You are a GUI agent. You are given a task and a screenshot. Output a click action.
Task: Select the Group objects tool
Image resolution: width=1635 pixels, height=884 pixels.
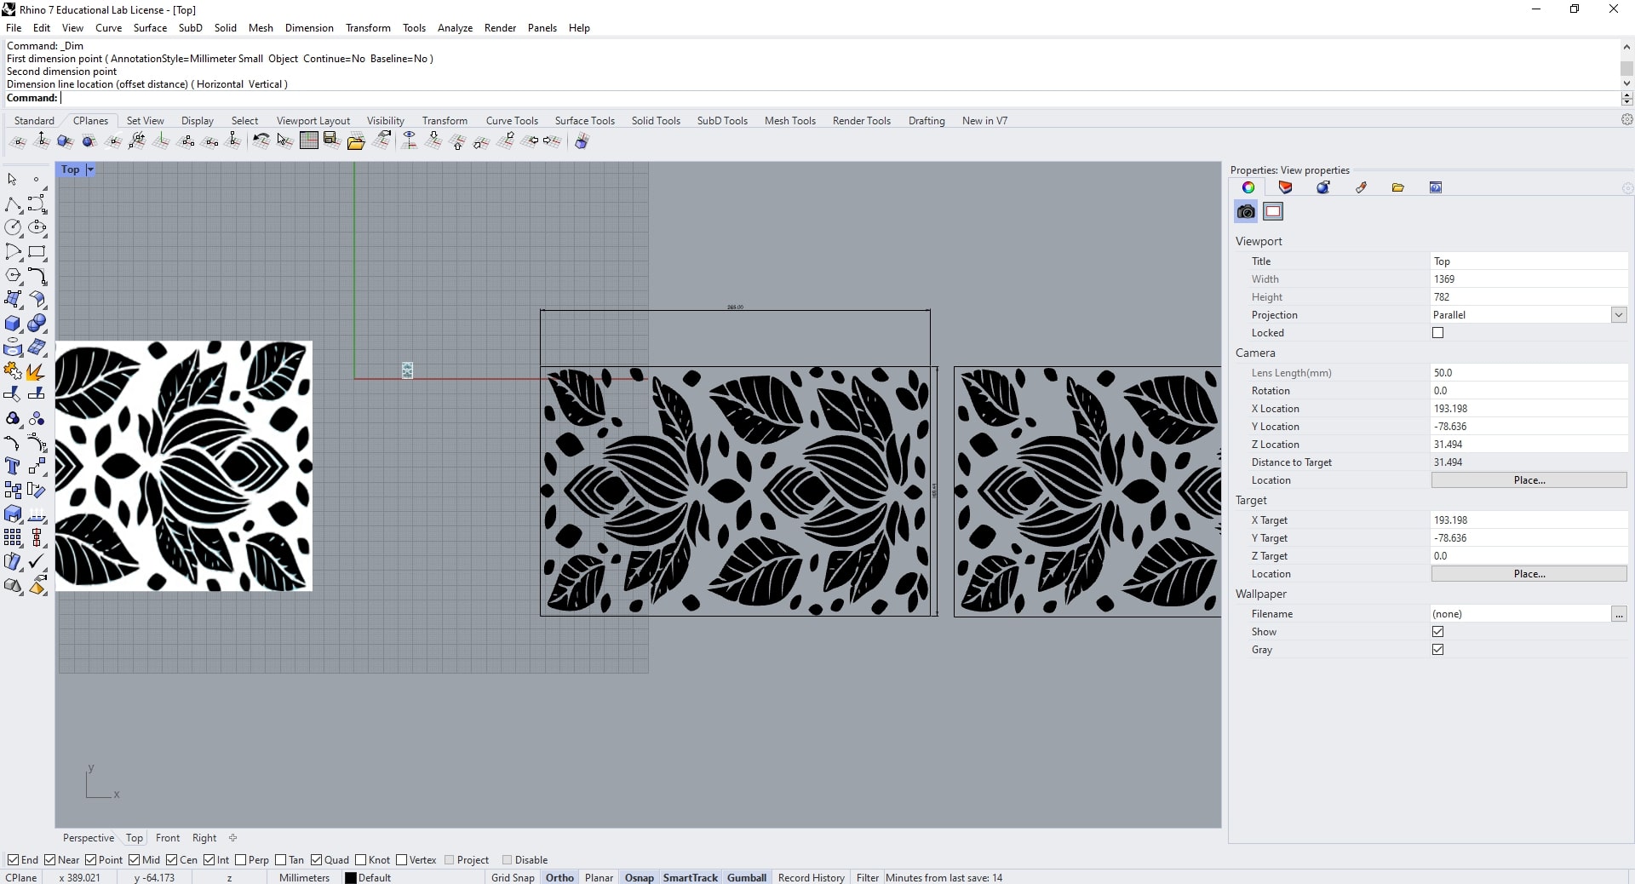point(13,419)
